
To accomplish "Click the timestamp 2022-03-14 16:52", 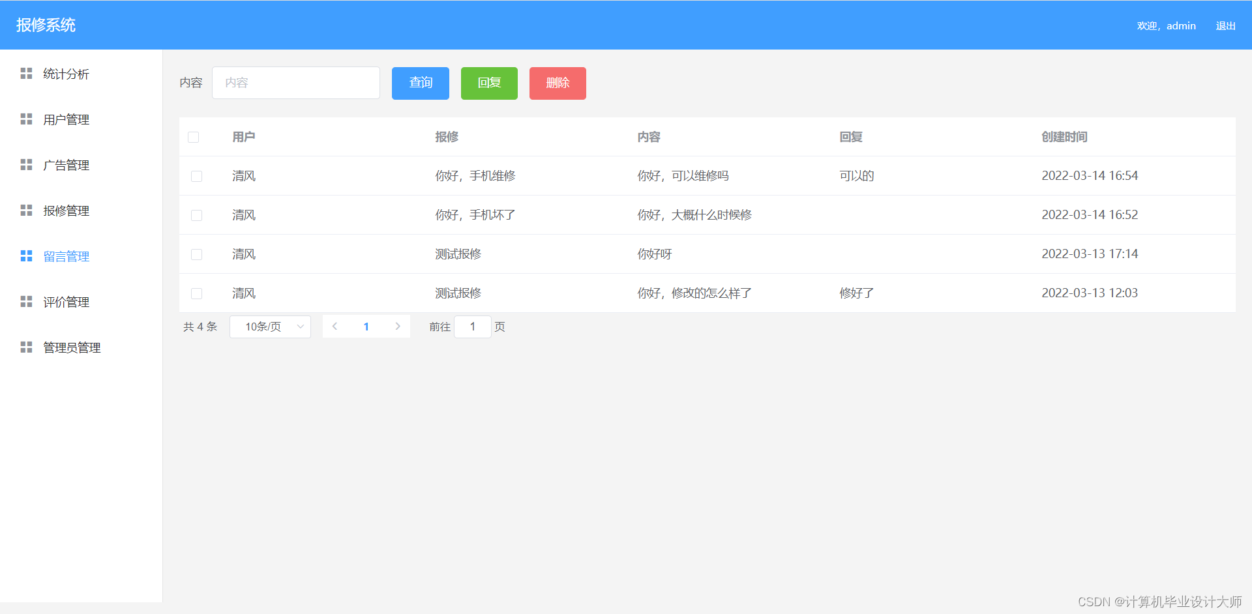I will [1090, 215].
